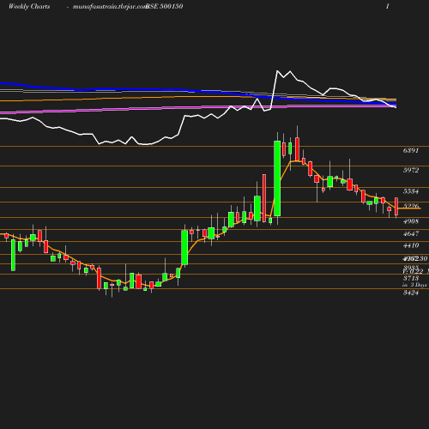The width and height of the screenshot is (429, 429).
Task: Click the 3713 price level label
Action: [411, 278]
